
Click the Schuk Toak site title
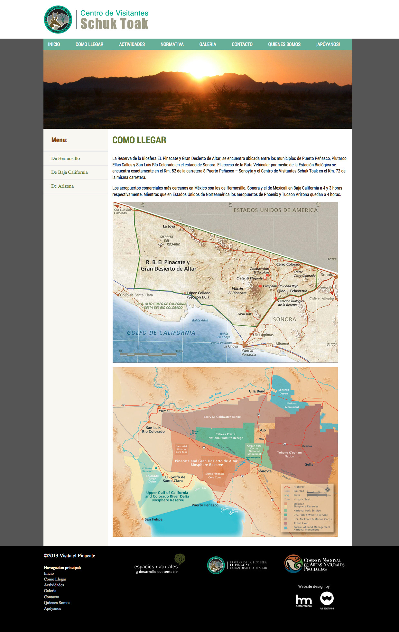click(x=114, y=23)
